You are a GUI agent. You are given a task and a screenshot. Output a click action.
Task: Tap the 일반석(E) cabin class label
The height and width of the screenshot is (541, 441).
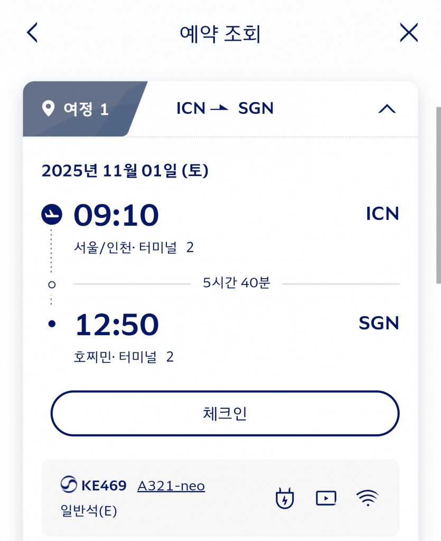point(89,511)
